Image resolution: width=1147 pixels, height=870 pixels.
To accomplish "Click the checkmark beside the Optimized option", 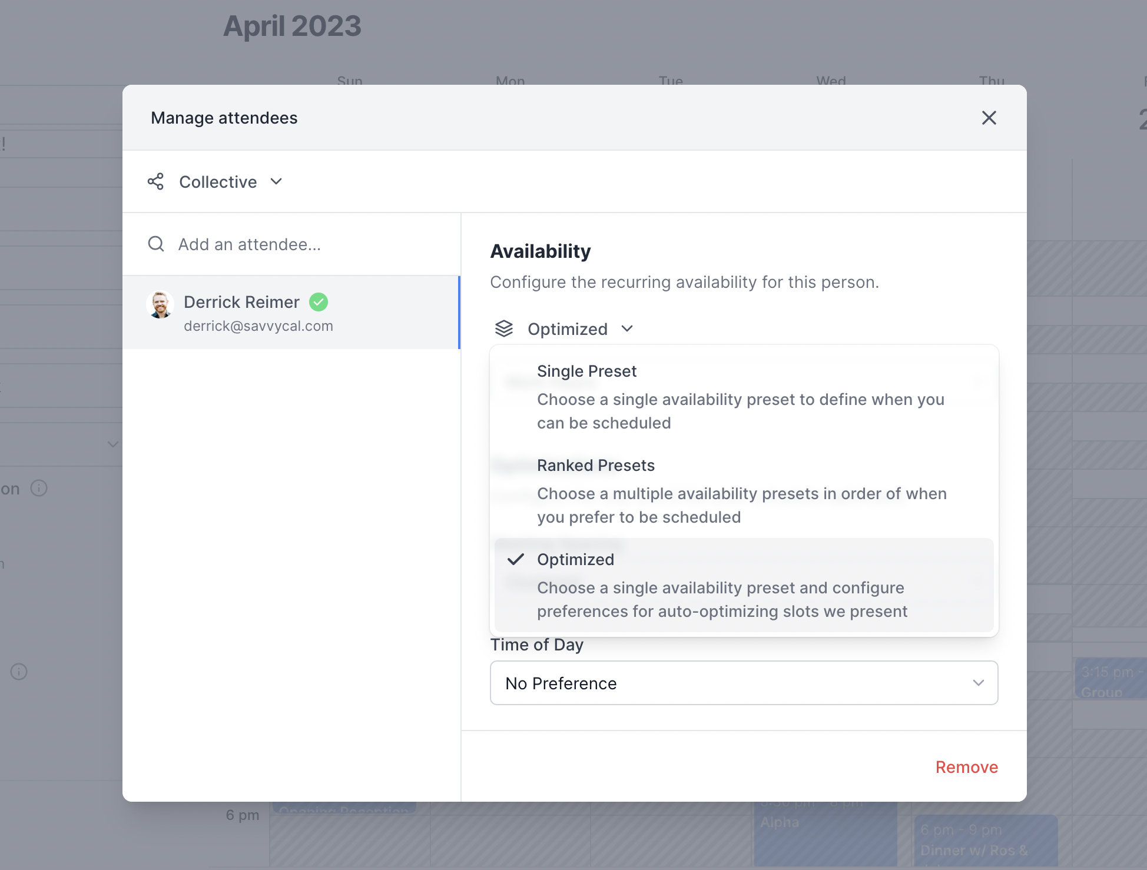I will (x=516, y=560).
